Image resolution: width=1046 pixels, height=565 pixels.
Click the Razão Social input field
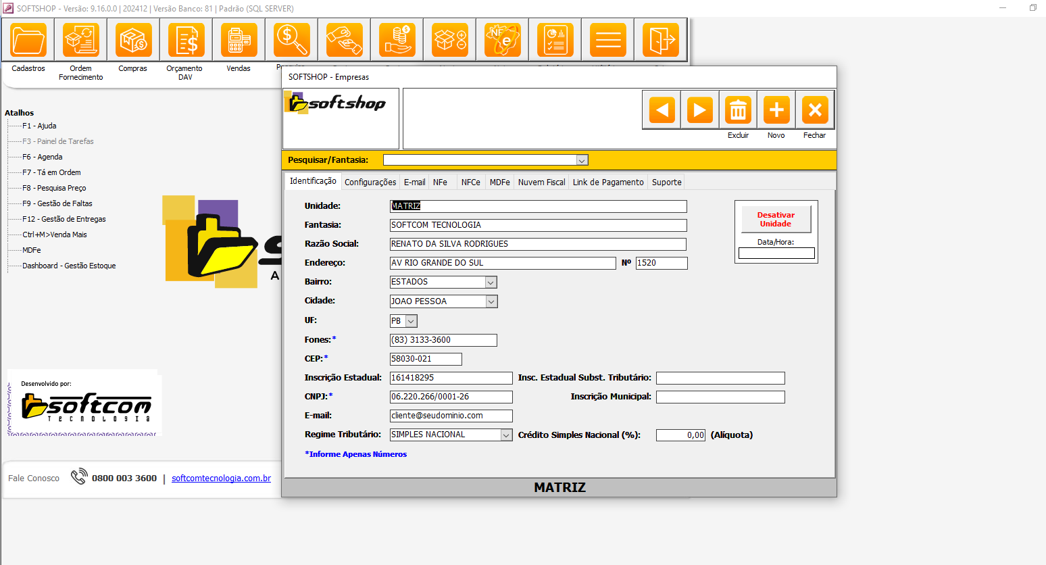537,244
